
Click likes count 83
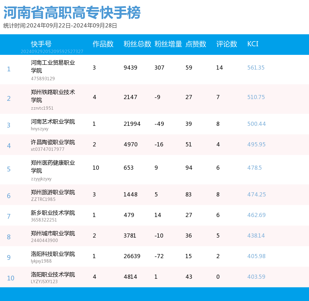coord(188,194)
